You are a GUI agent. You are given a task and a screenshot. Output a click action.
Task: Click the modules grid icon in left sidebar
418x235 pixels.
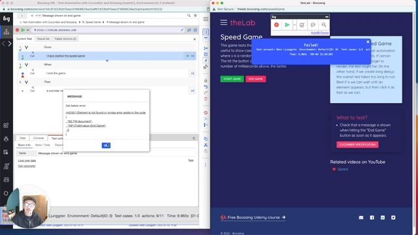[x=6, y=125]
